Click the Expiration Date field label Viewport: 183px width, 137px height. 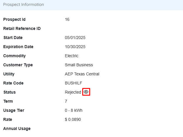(18, 47)
